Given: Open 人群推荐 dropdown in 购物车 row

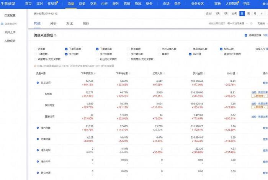Looking at the screenshot, I should click(x=260, y=96).
